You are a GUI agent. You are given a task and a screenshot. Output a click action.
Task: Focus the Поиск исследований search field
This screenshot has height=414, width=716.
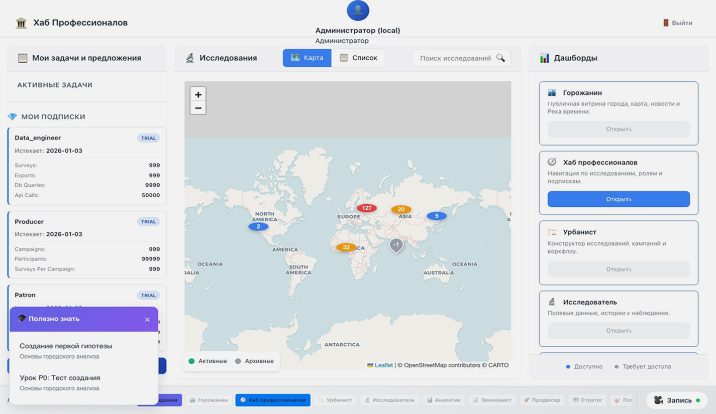pos(455,58)
